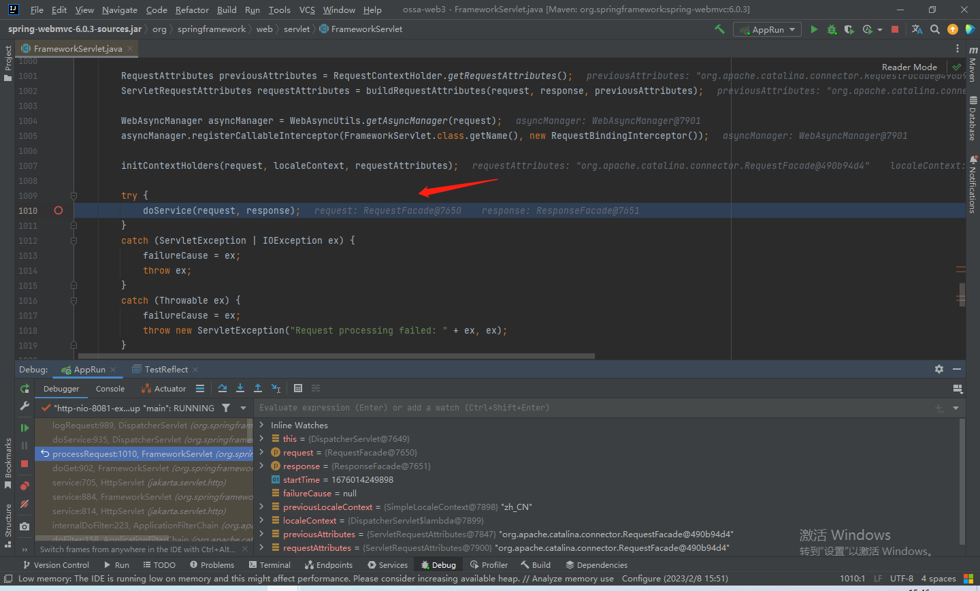980x591 pixels.
Task: Open the thread selector dropdown arrow
Action: point(243,408)
